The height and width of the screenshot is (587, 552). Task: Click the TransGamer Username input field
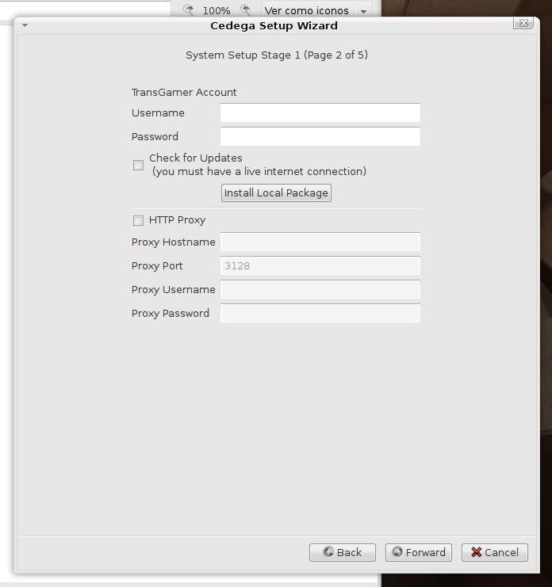(x=320, y=112)
